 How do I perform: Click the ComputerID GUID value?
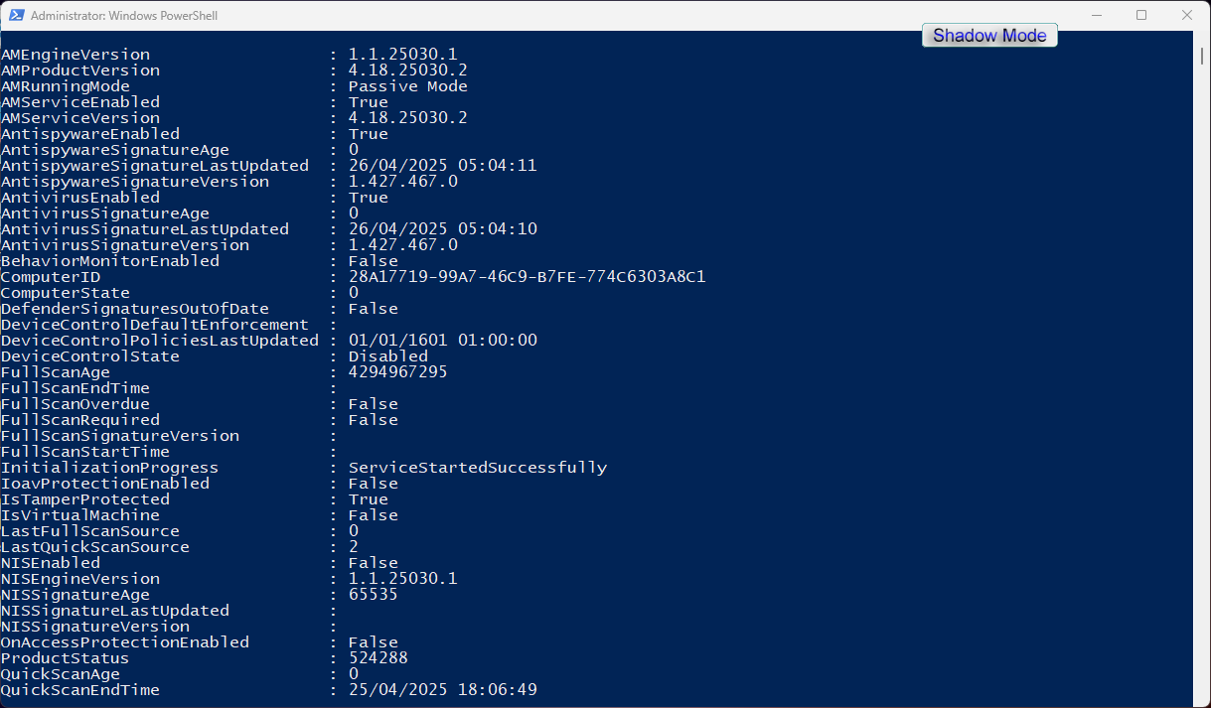pos(527,277)
